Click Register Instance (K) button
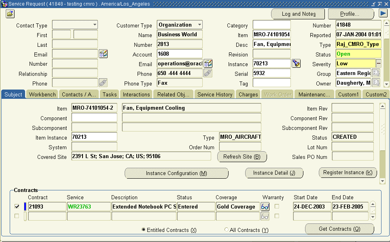The image size is (390, 242). point(348,173)
